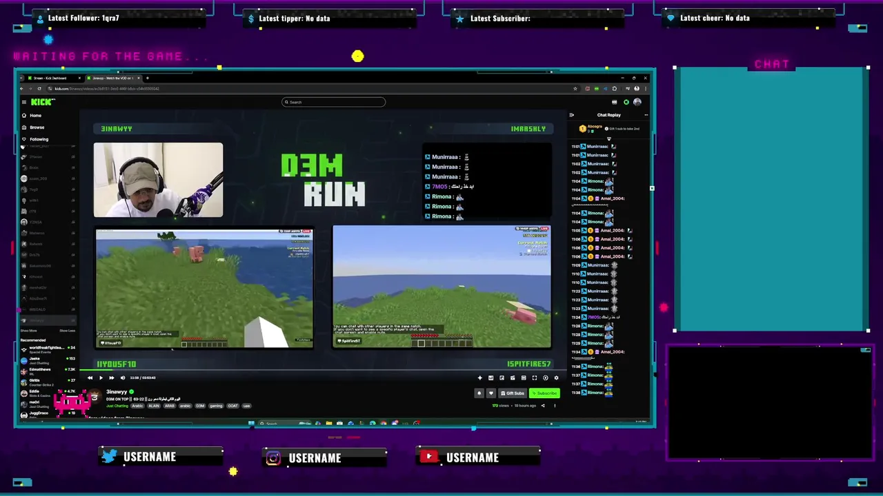Open Kick sidebar hamburger menu
The height and width of the screenshot is (496, 883).
(23, 102)
